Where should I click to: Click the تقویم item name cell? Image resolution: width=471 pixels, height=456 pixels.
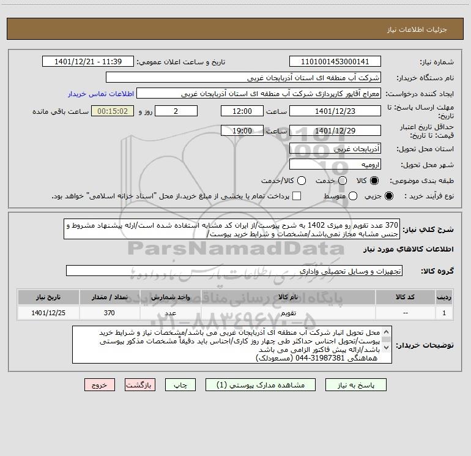[288, 313]
